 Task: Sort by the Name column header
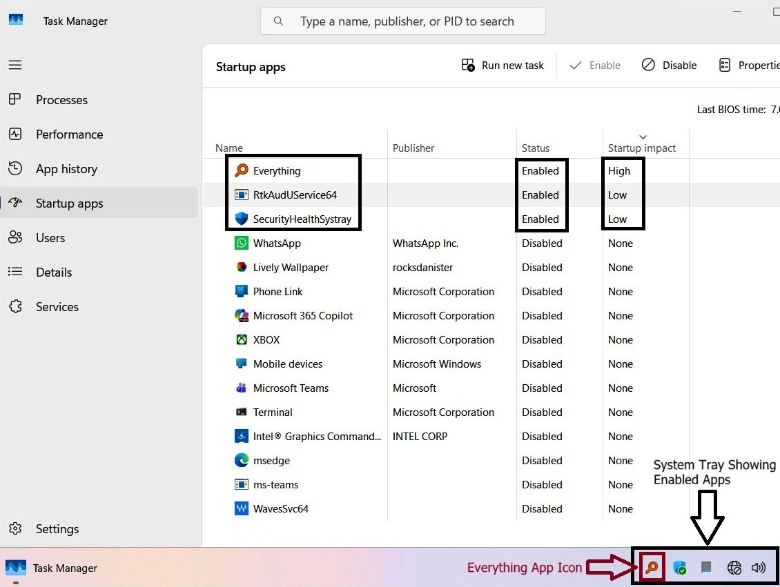[229, 148]
